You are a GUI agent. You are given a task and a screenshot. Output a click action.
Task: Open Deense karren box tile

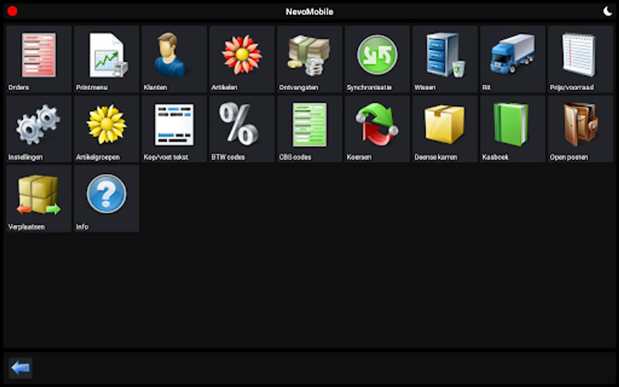click(445, 129)
